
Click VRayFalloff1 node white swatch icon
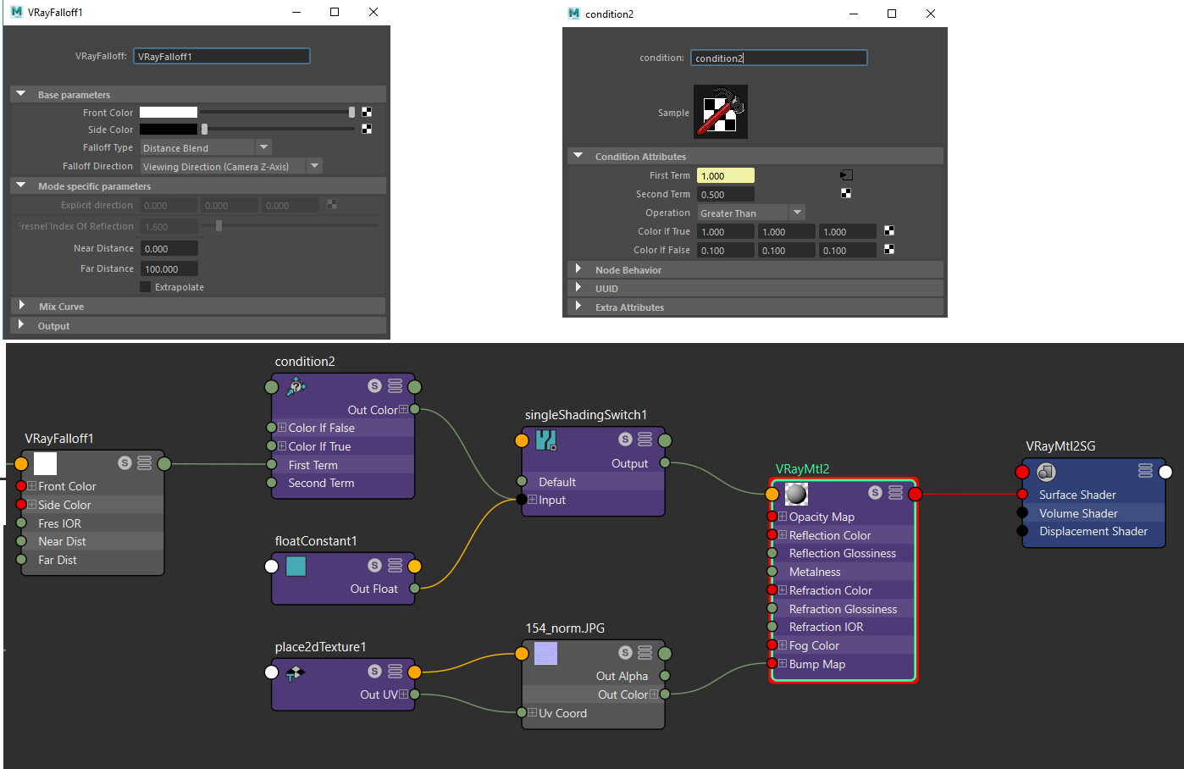(x=45, y=463)
